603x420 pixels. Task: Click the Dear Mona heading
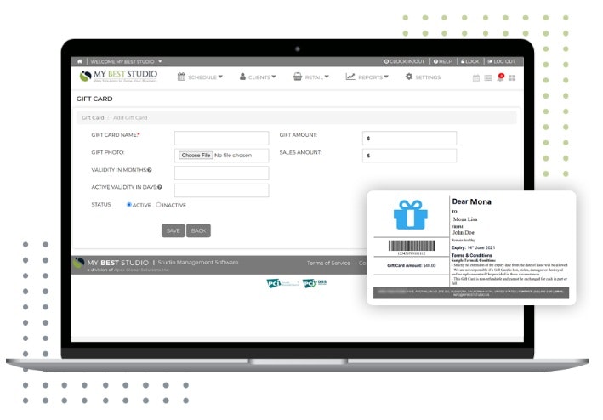point(471,201)
